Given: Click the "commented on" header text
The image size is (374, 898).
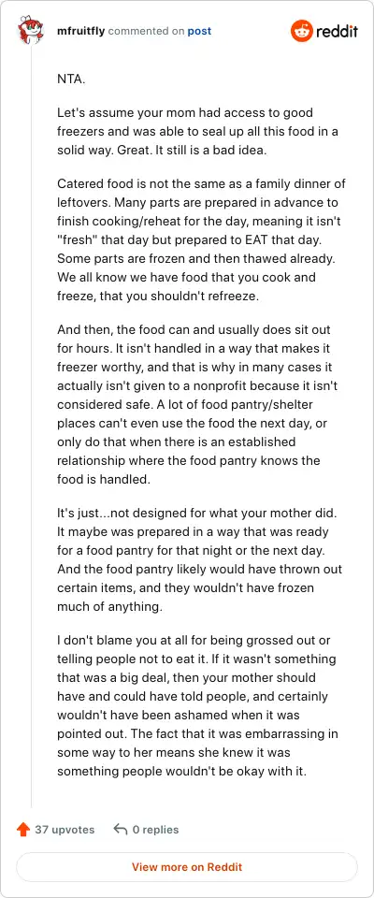Looking at the screenshot, I should click(146, 31).
